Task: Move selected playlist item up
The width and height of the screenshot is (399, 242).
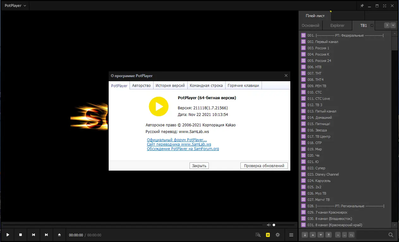Action: (x=313, y=235)
